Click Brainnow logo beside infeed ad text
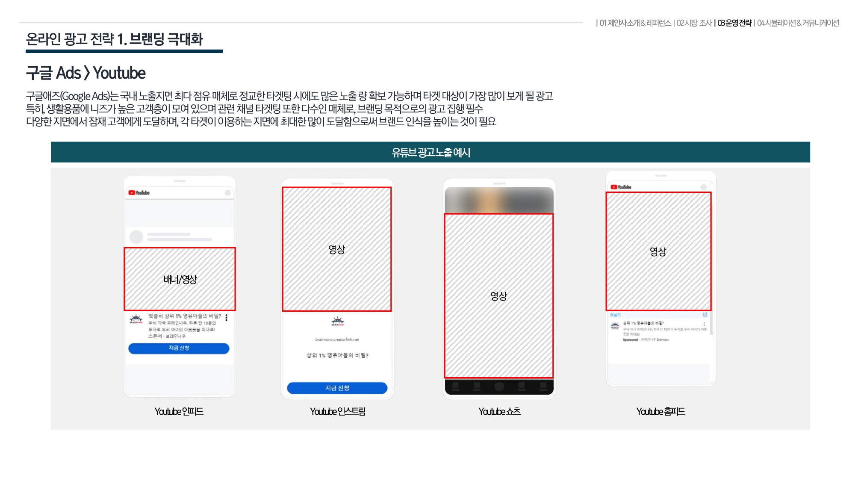Screen dimensions: 855x481 (136, 319)
